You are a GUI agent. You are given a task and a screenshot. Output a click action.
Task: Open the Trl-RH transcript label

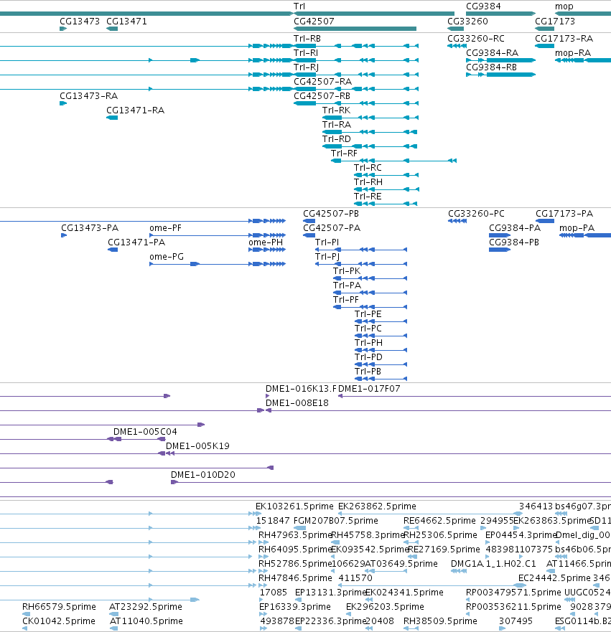coord(368,181)
